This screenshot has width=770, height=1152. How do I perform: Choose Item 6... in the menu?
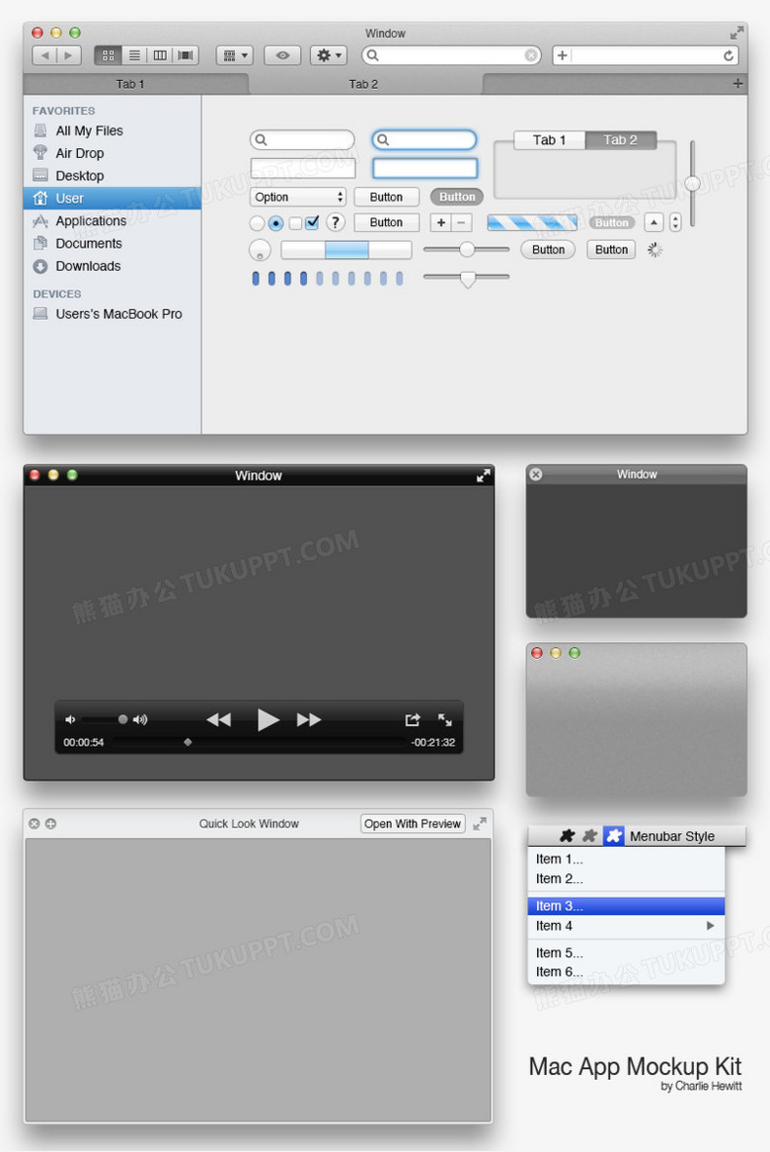coord(626,972)
